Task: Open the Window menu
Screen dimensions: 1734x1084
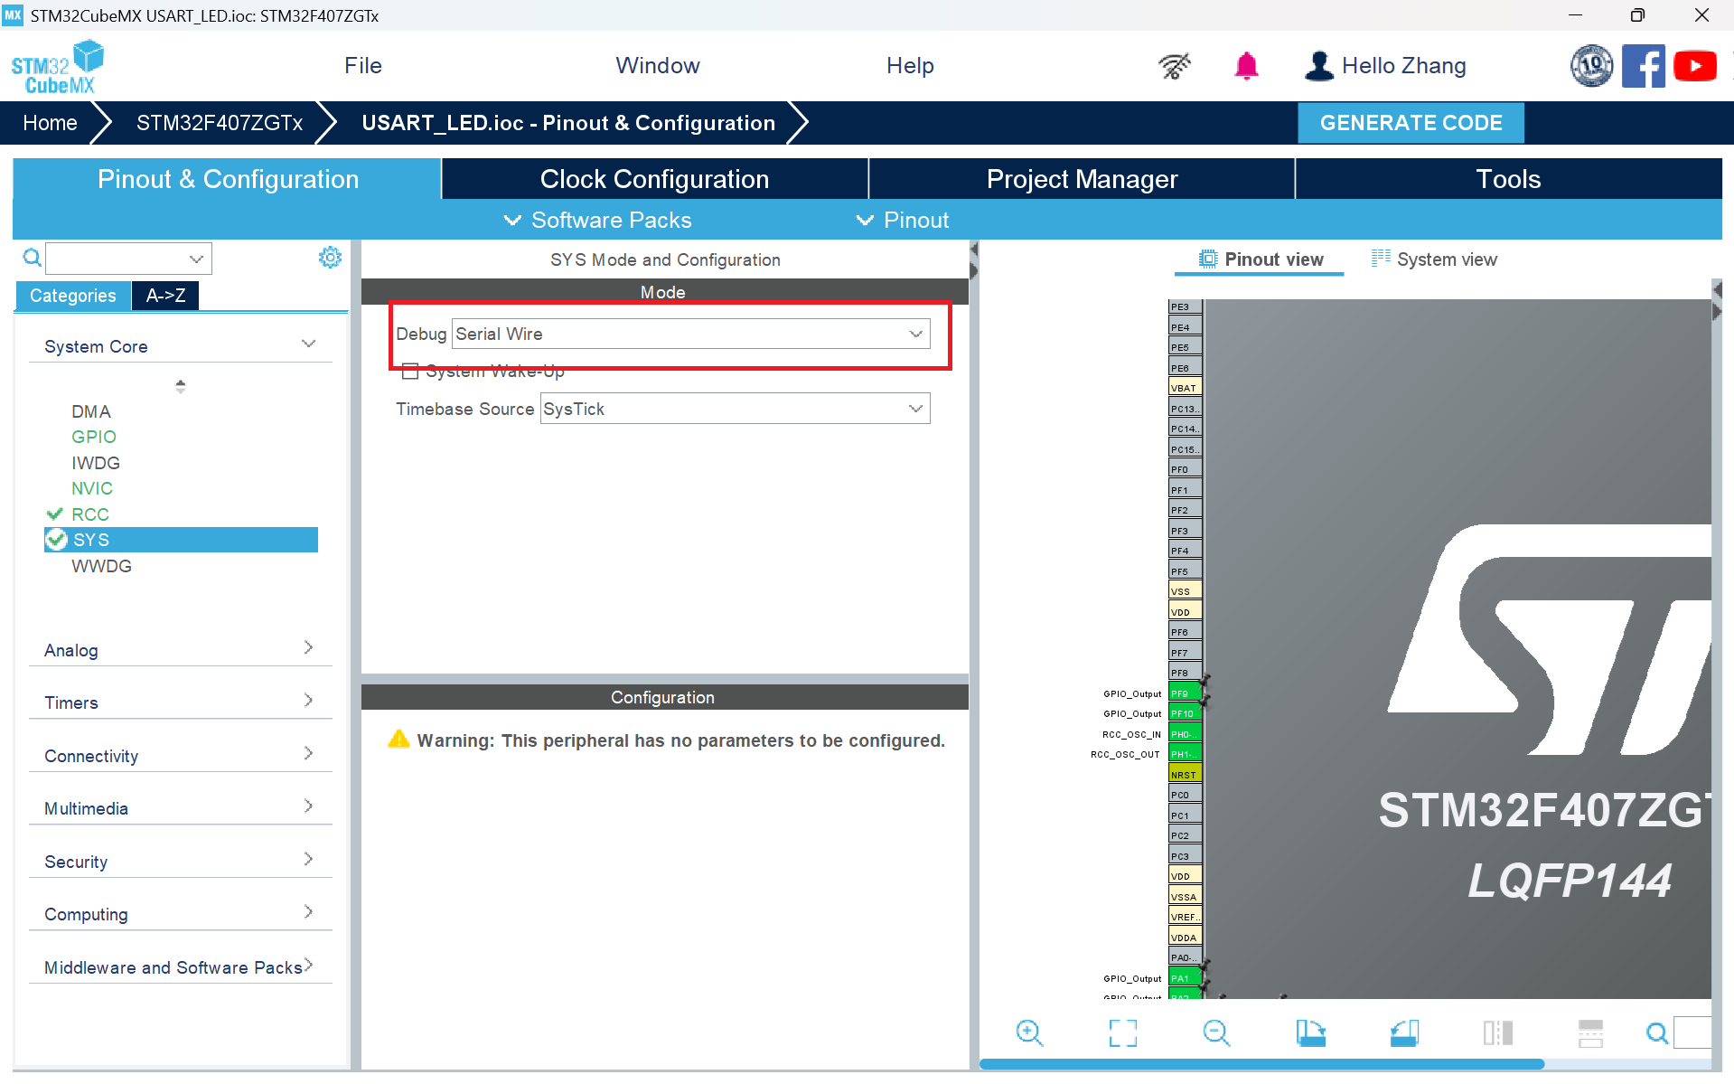Action: [658, 66]
